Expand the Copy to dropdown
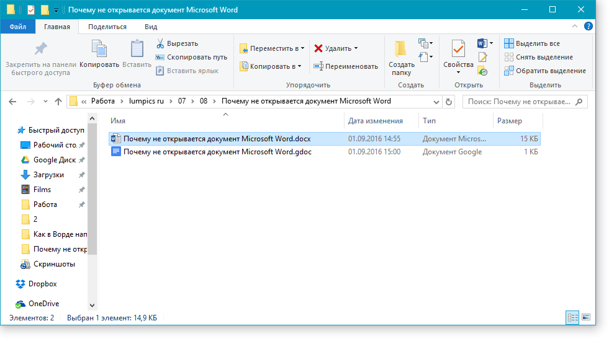 click(x=299, y=66)
